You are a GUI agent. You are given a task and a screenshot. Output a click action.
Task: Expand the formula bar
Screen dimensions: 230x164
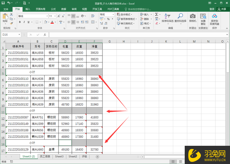[227, 35]
